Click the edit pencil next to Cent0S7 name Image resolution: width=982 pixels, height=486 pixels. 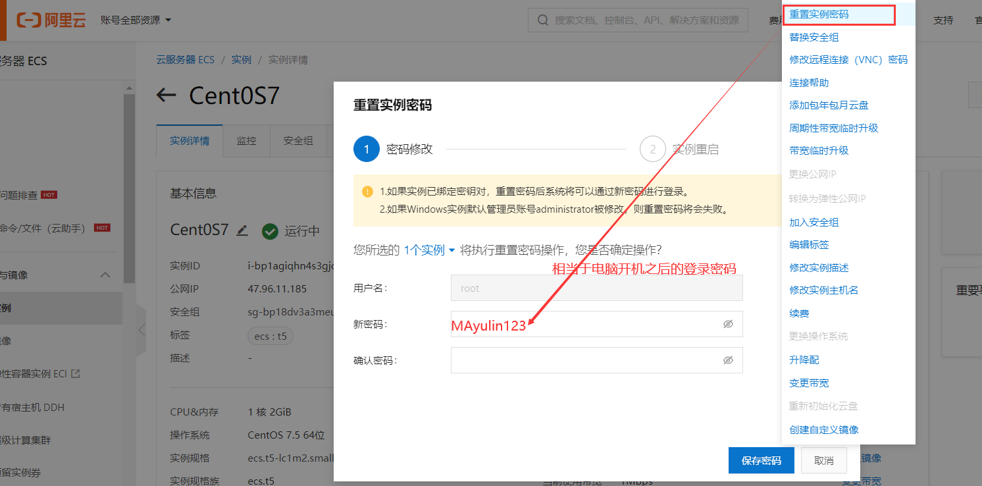pyautogui.click(x=242, y=230)
